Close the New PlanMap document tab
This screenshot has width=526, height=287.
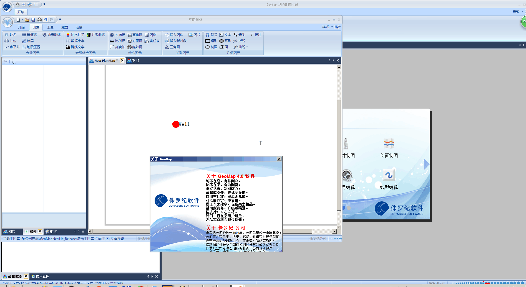[x=122, y=60]
